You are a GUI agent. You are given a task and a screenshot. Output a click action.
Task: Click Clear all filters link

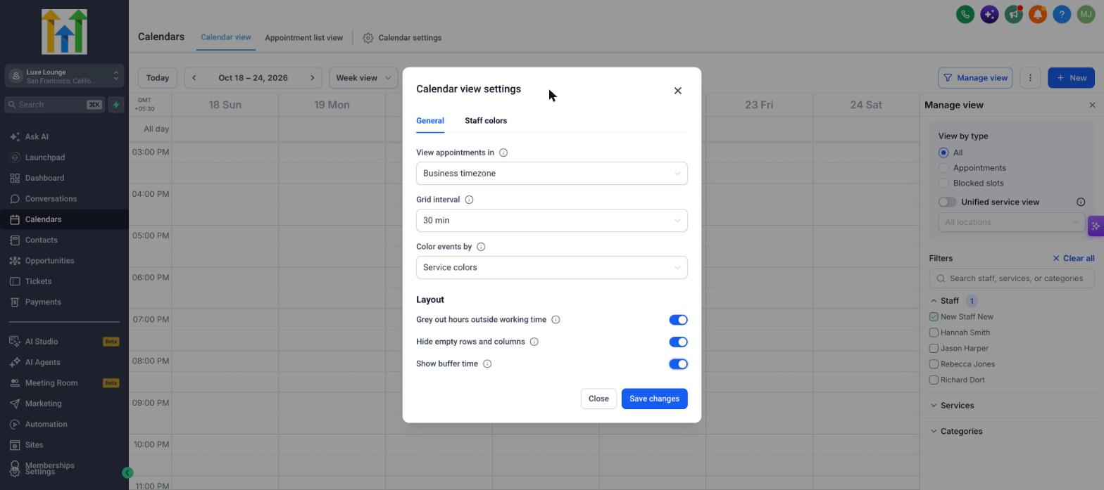tap(1073, 259)
